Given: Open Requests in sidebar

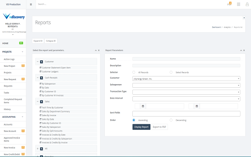Looking at the screenshot, I should click(8, 86).
